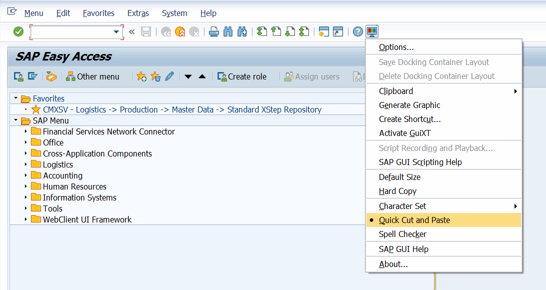
Task: Toggle Quick Cut and Paste option
Action: pos(443,220)
